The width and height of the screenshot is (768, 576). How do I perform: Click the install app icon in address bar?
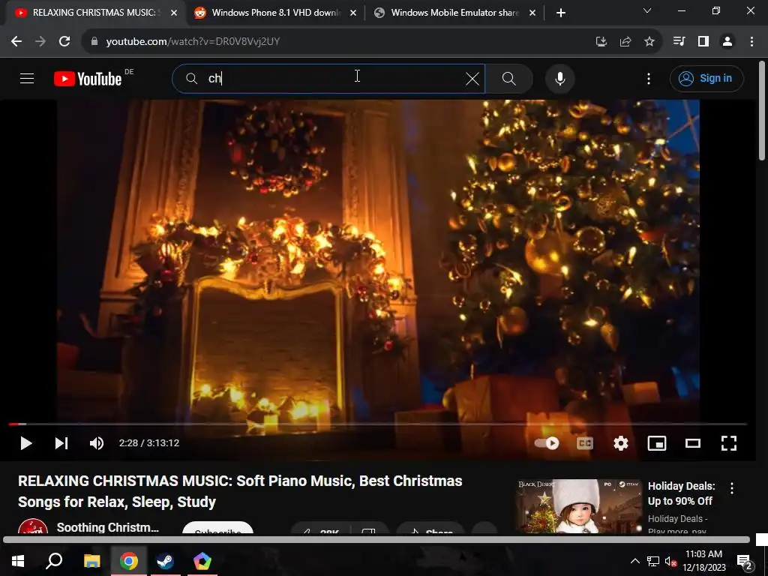(601, 42)
